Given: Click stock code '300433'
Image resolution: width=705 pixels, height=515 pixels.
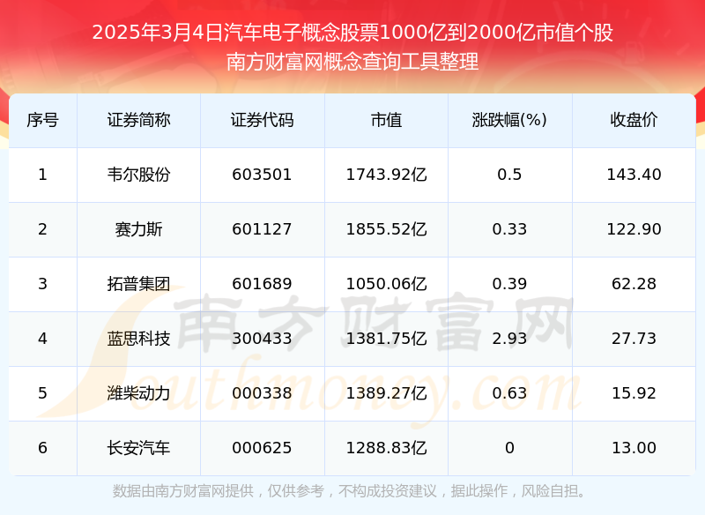Looking at the screenshot, I should click(262, 339).
